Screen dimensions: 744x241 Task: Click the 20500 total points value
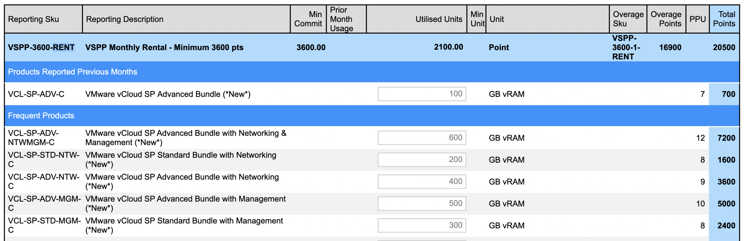coord(724,47)
